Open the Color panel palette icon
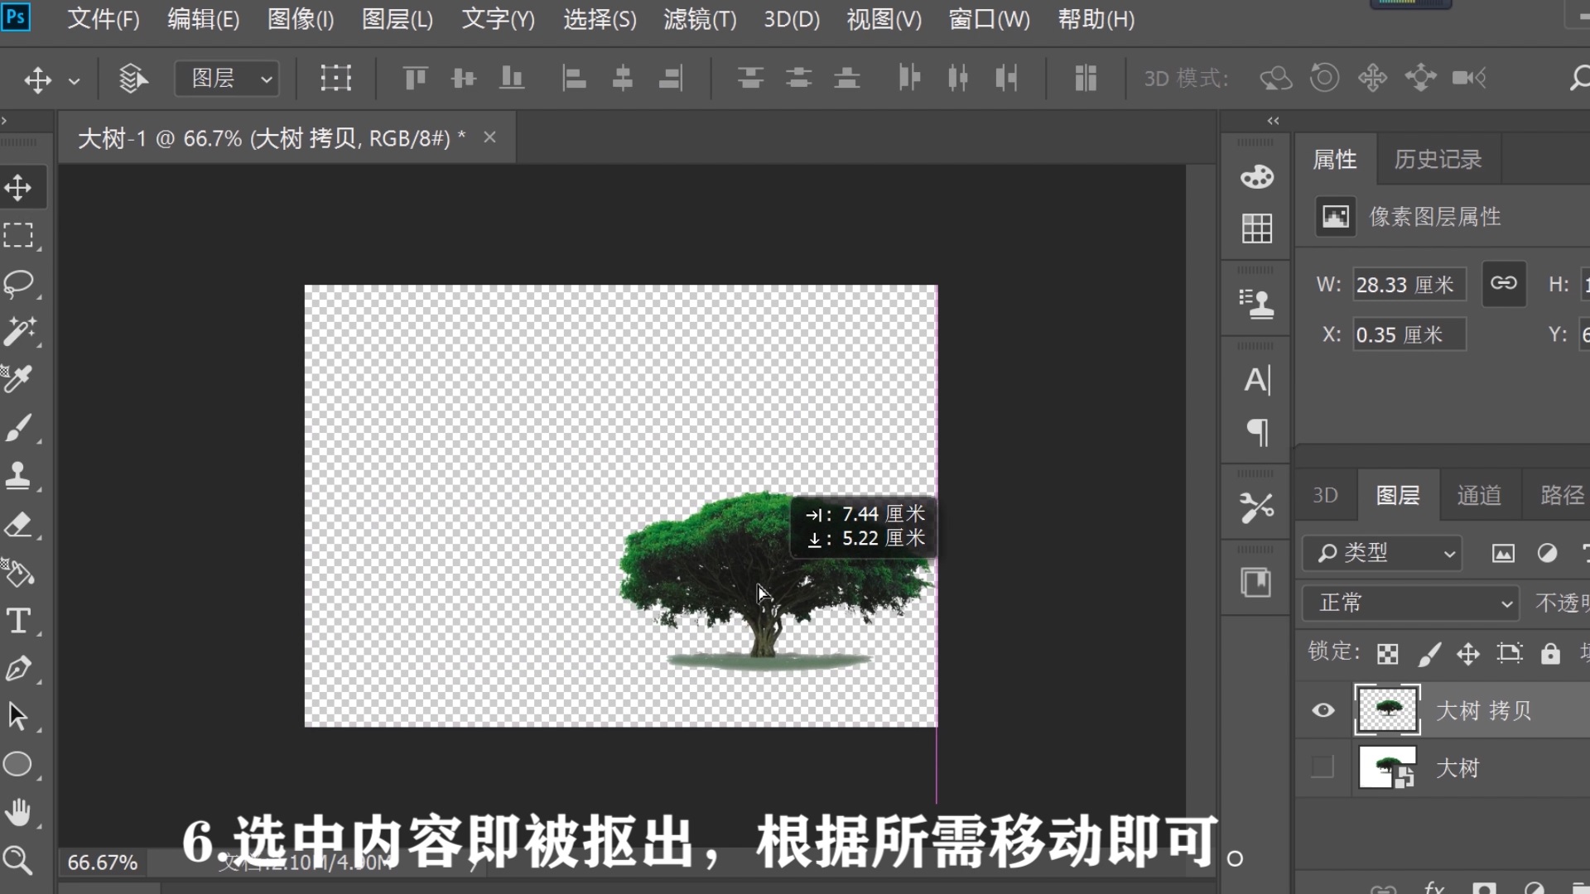Image resolution: width=1590 pixels, height=894 pixels. pyautogui.click(x=1256, y=176)
